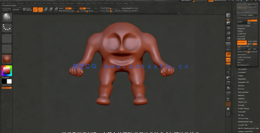This screenshot has height=133, width=260.
Task: Click the BPR render icon in right shelf
Action: coord(228,16)
